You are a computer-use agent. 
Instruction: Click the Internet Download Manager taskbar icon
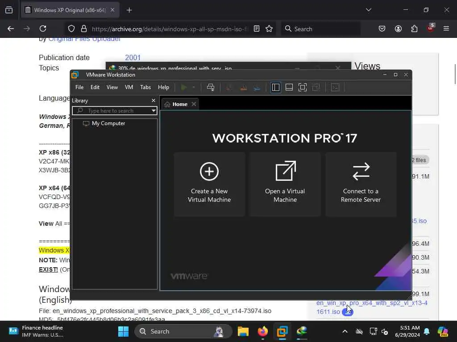point(302,331)
